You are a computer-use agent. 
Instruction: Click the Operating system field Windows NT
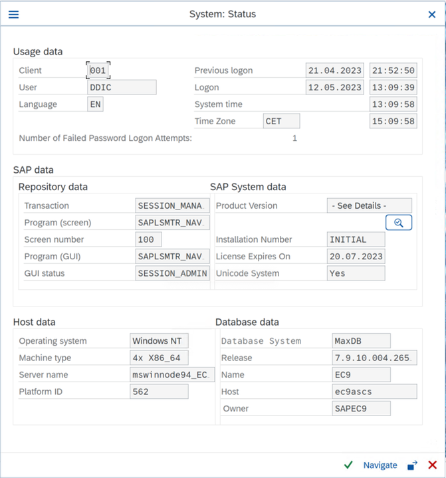(159, 341)
